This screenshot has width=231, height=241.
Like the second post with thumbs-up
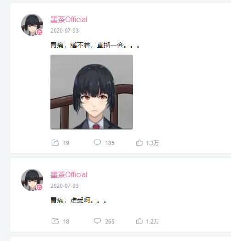tap(139, 221)
